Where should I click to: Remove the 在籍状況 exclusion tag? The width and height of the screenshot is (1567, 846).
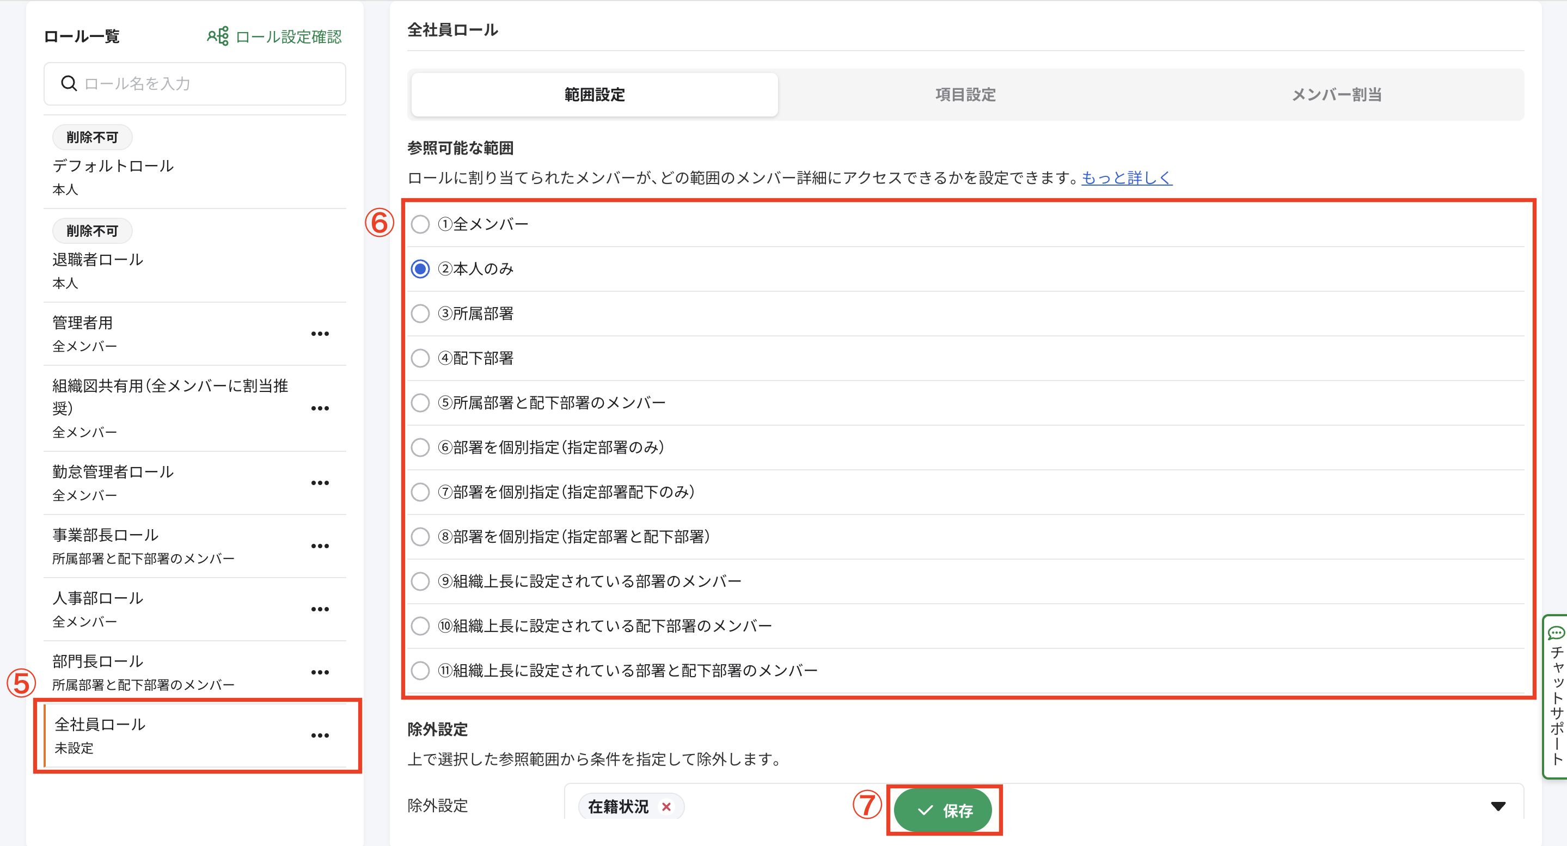(666, 806)
